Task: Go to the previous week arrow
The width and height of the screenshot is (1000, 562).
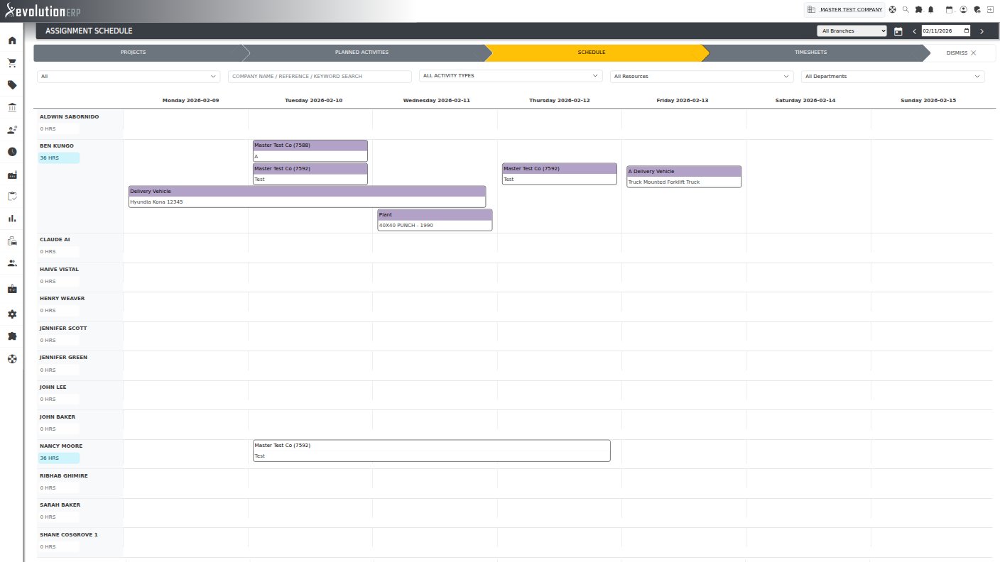Action: [914, 31]
